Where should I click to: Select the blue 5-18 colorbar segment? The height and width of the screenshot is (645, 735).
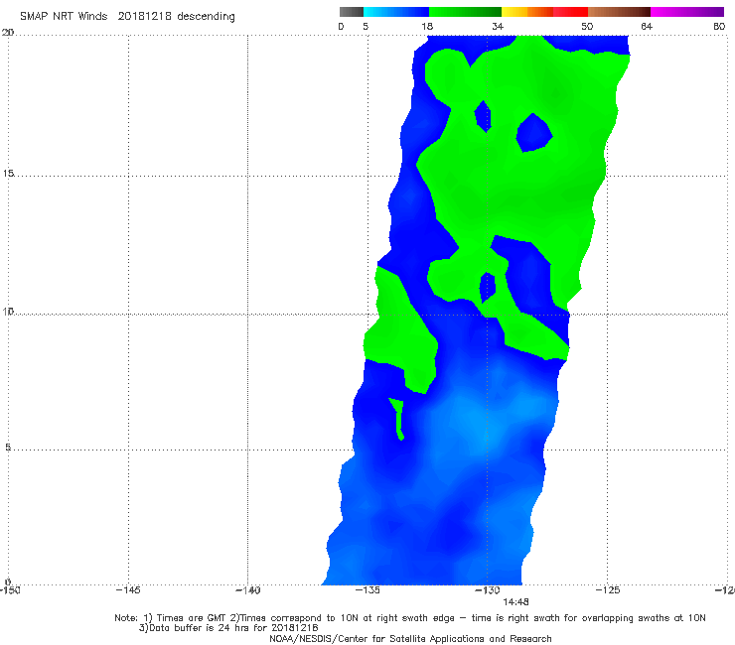point(396,12)
